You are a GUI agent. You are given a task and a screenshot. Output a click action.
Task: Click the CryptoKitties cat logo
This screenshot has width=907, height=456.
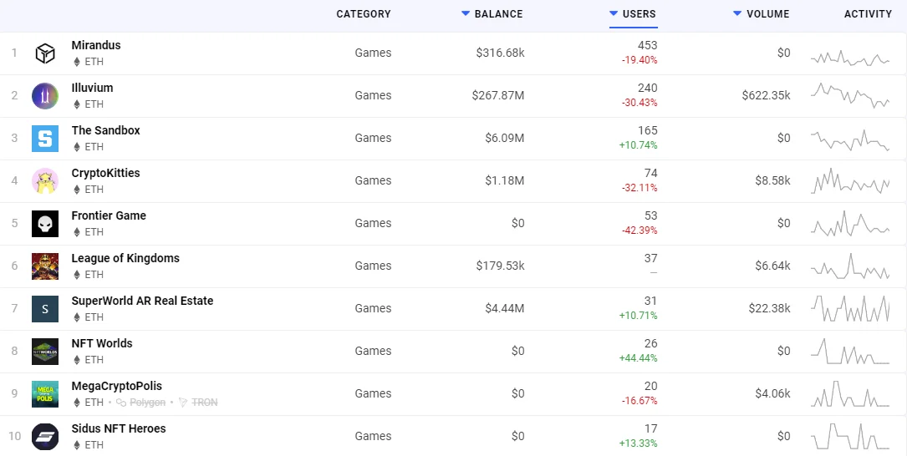coord(45,181)
